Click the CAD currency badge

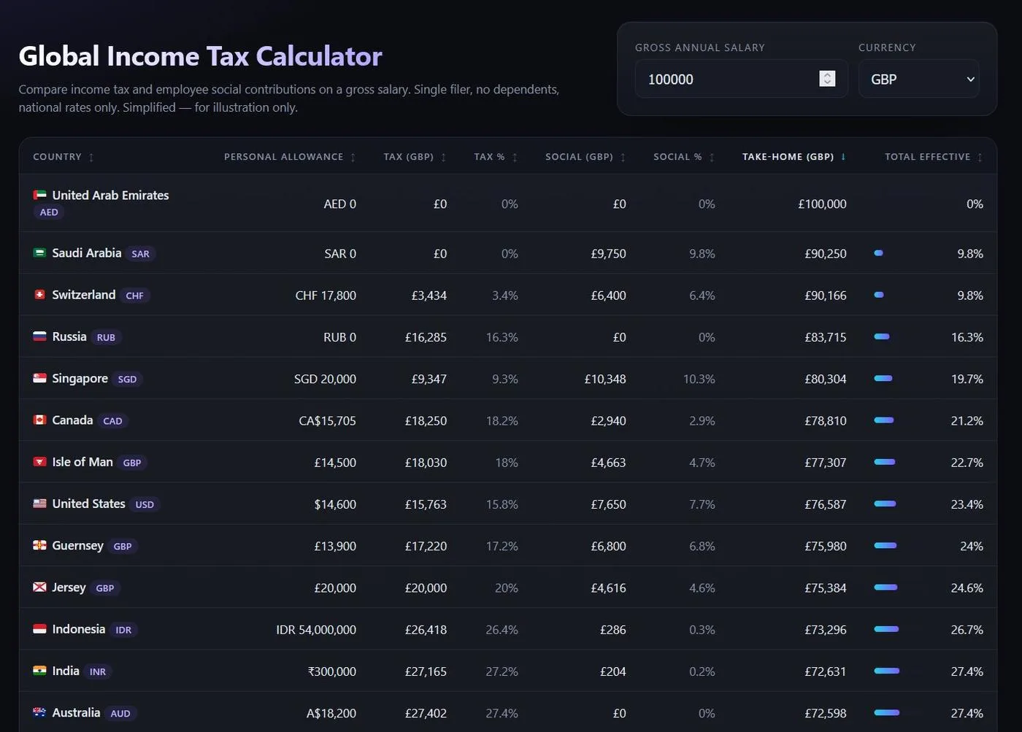tap(112, 421)
